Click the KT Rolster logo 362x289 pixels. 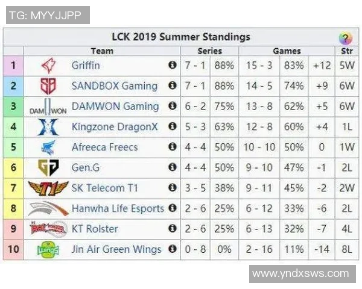48,229
